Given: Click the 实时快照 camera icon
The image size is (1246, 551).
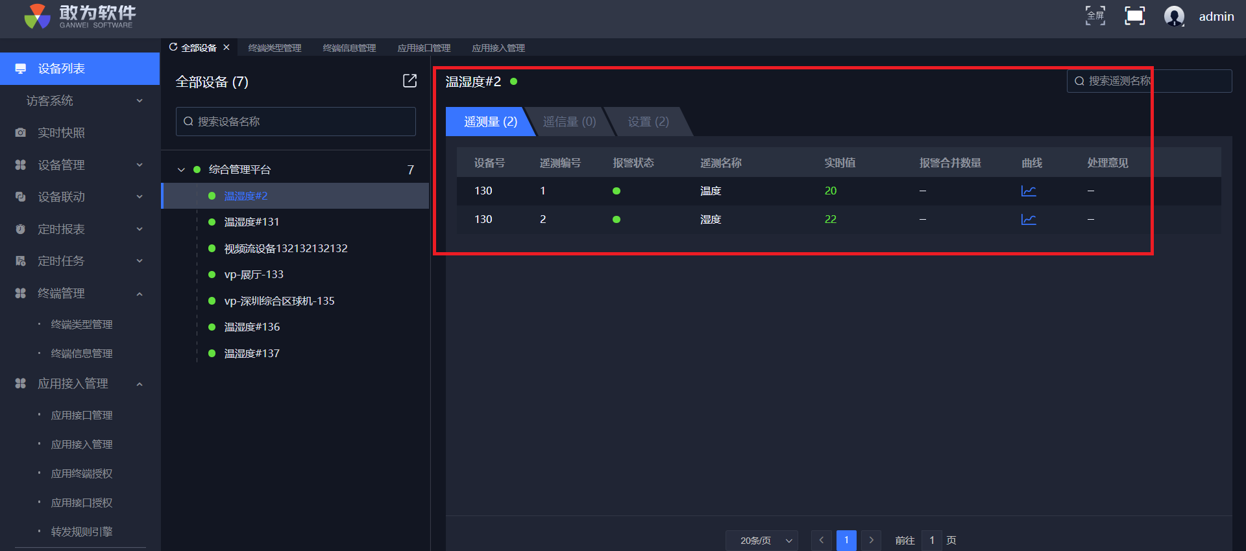Looking at the screenshot, I should (21, 132).
